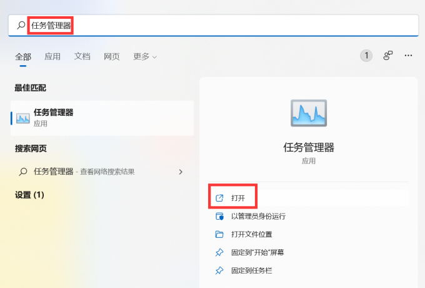The height and width of the screenshot is (288, 425).
Task: Choose 以管理员身份运行
Action: 309,217
